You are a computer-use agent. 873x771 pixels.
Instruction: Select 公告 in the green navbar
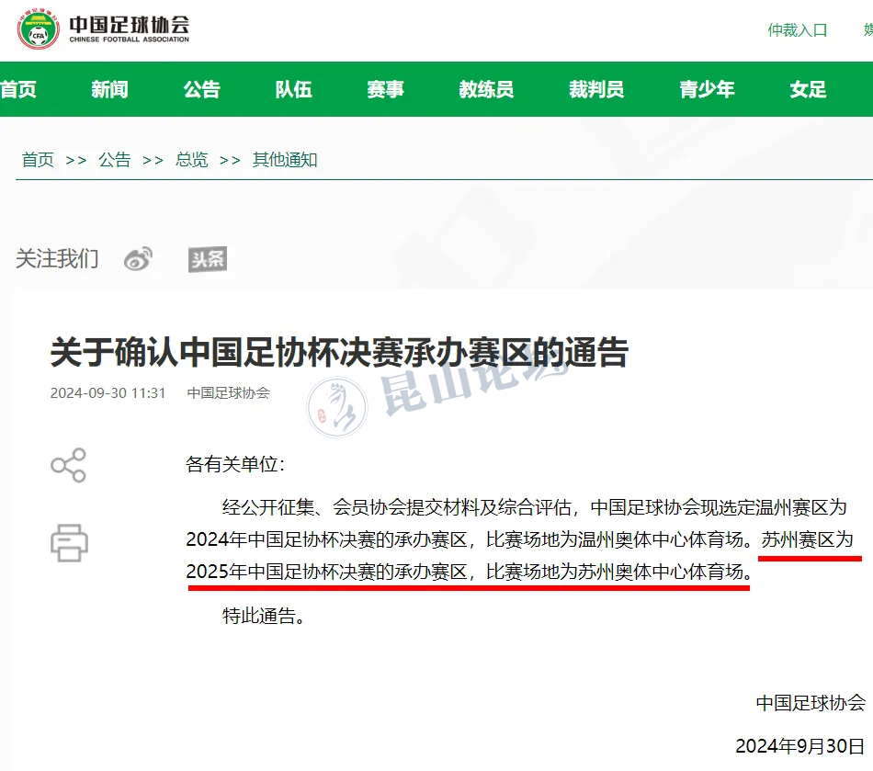click(202, 89)
